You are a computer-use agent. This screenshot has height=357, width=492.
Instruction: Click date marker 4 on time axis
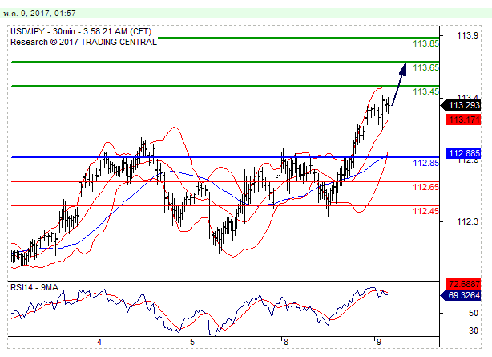[99, 343]
